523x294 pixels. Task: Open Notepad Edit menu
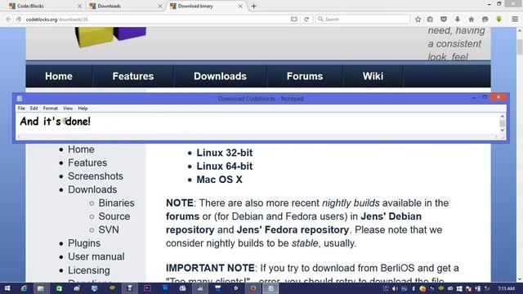tap(34, 109)
